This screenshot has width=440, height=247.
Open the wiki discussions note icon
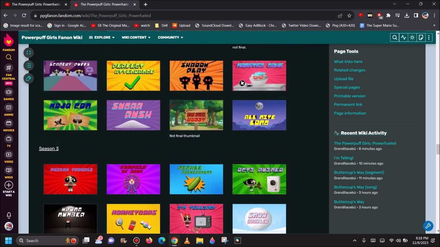420,37
